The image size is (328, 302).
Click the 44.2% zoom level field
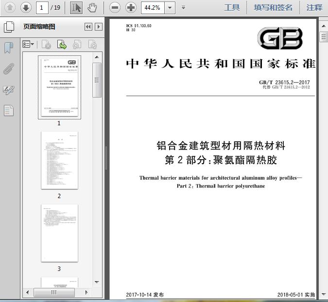coord(153,8)
